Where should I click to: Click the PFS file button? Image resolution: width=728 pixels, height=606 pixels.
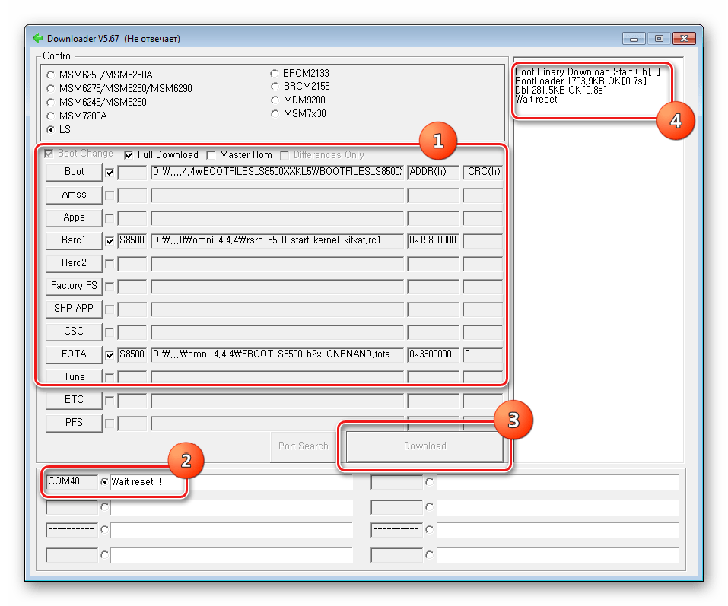(x=74, y=422)
